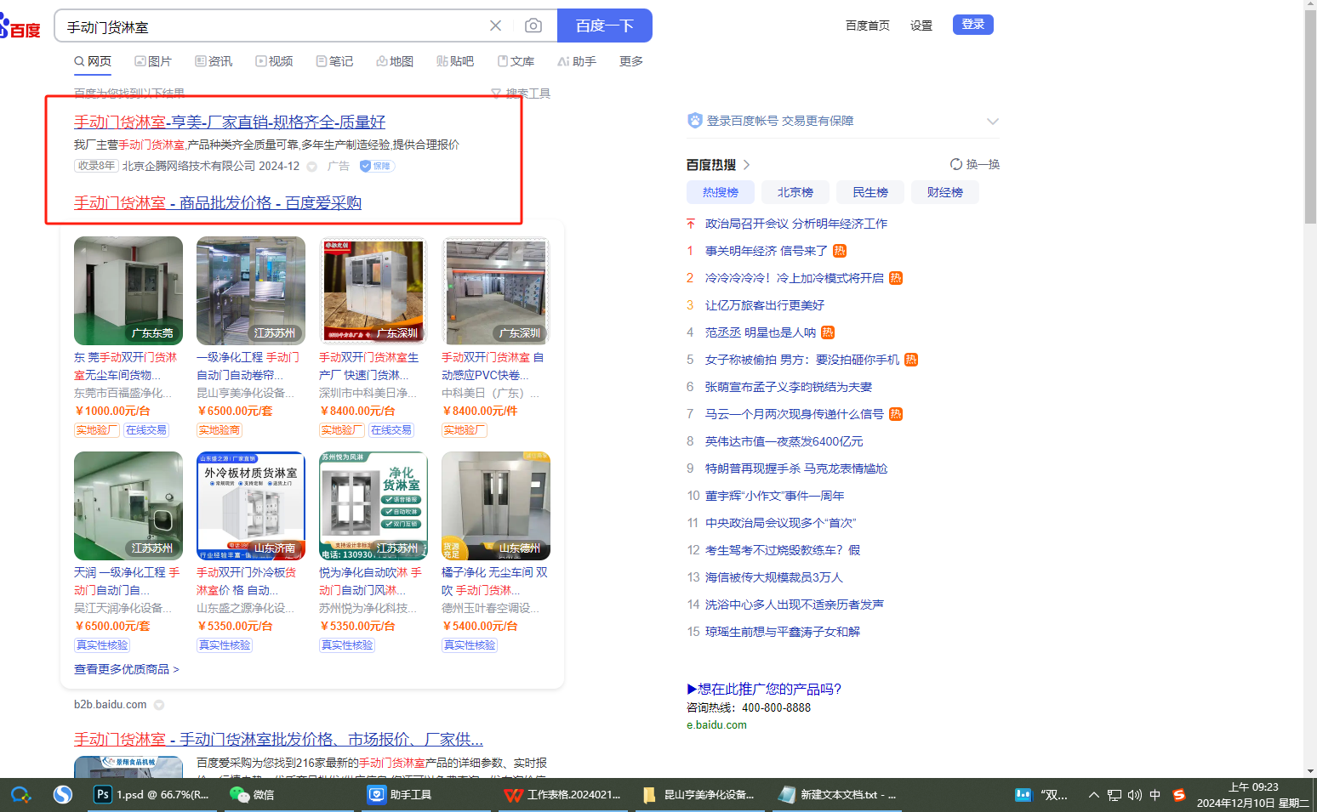This screenshot has height=812, width=1317.
Task: Click the 登录 button at top right
Action: [x=973, y=25]
